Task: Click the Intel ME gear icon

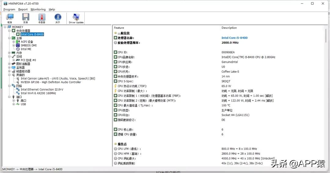Action: tap(18, 49)
